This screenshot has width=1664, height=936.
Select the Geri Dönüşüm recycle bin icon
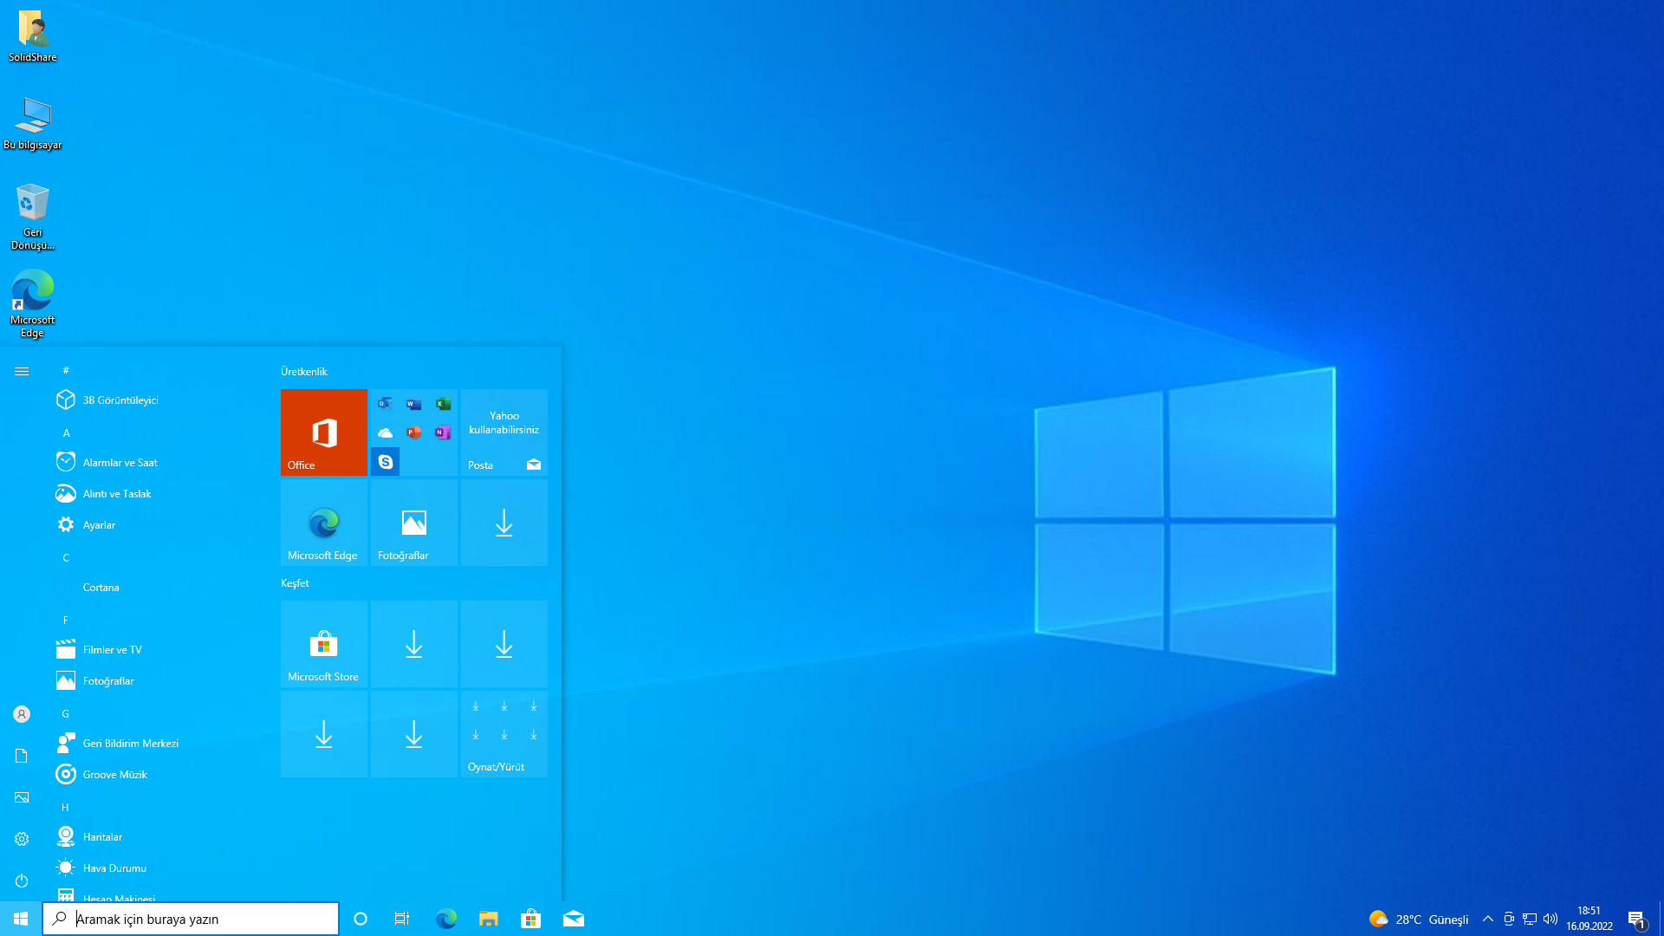click(x=32, y=217)
